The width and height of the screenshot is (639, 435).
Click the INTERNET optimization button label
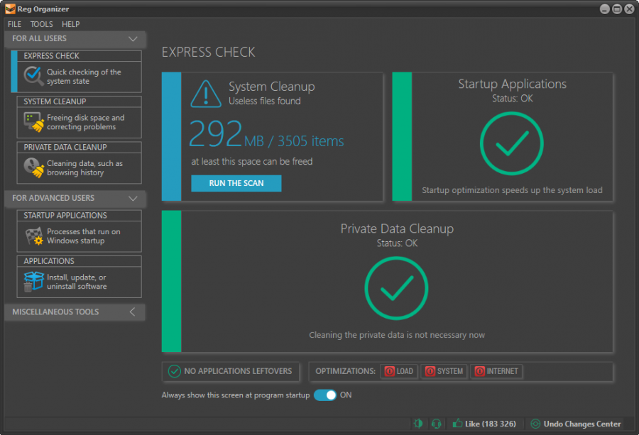tap(502, 371)
